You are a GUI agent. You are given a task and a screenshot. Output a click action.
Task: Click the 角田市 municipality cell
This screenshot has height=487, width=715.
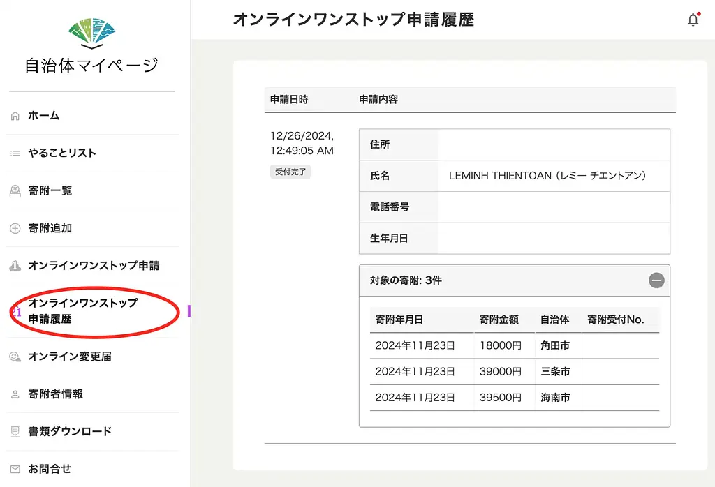(556, 345)
